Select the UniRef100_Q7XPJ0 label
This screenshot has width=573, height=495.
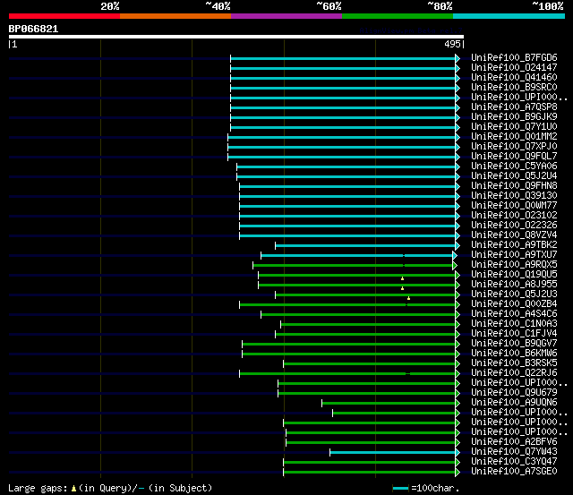pyautogui.click(x=514, y=147)
